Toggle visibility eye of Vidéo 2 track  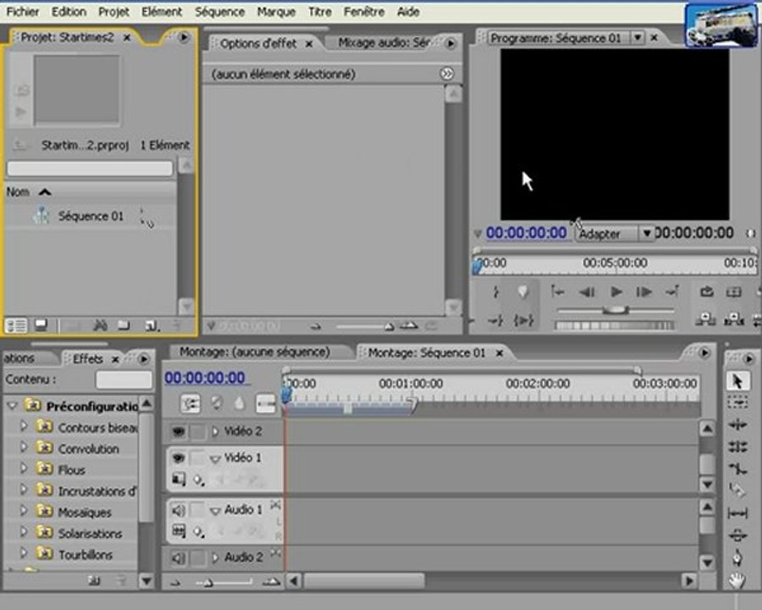pos(179,431)
